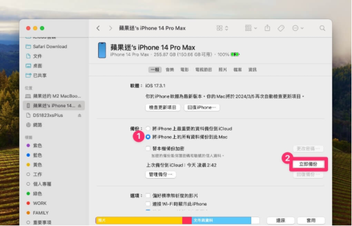Click the Share icon in toolbar
The height and width of the screenshot is (226, 352).
tap(267, 28)
